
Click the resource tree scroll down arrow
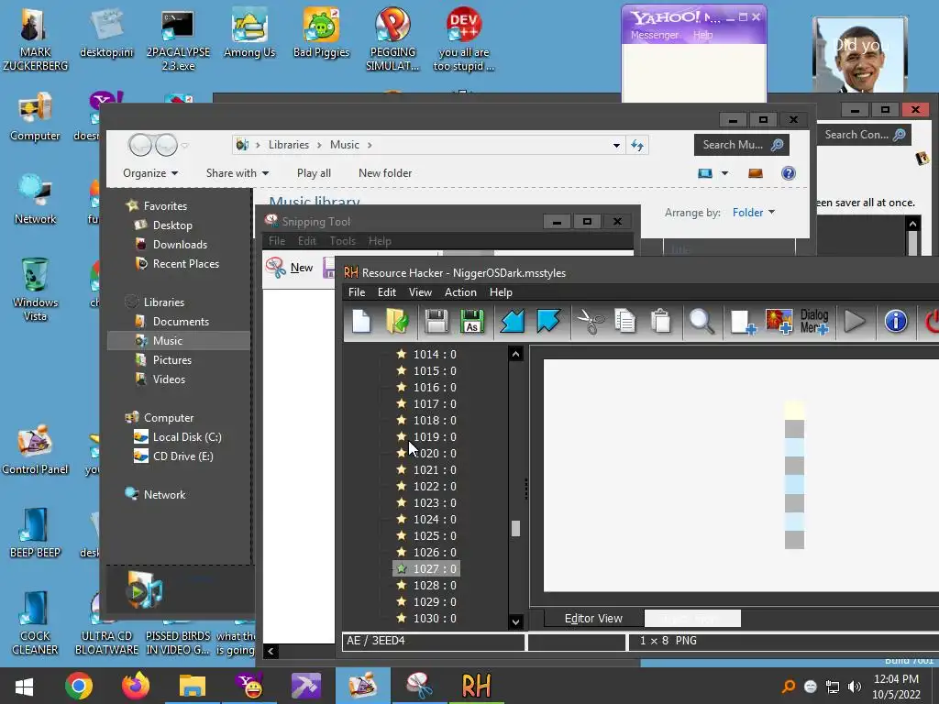coord(515,621)
